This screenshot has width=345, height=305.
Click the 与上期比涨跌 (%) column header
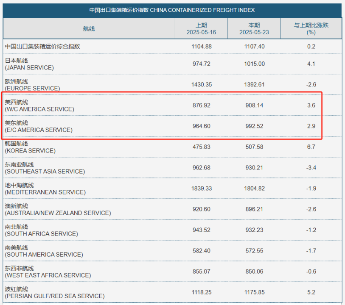pyautogui.click(x=311, y=29)
